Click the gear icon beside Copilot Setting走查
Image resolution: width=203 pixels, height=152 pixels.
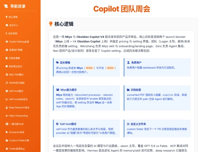coord(7,42)
